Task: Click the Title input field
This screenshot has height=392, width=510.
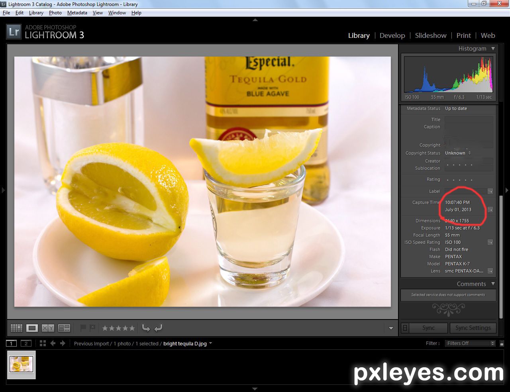Action: (469, 120)
